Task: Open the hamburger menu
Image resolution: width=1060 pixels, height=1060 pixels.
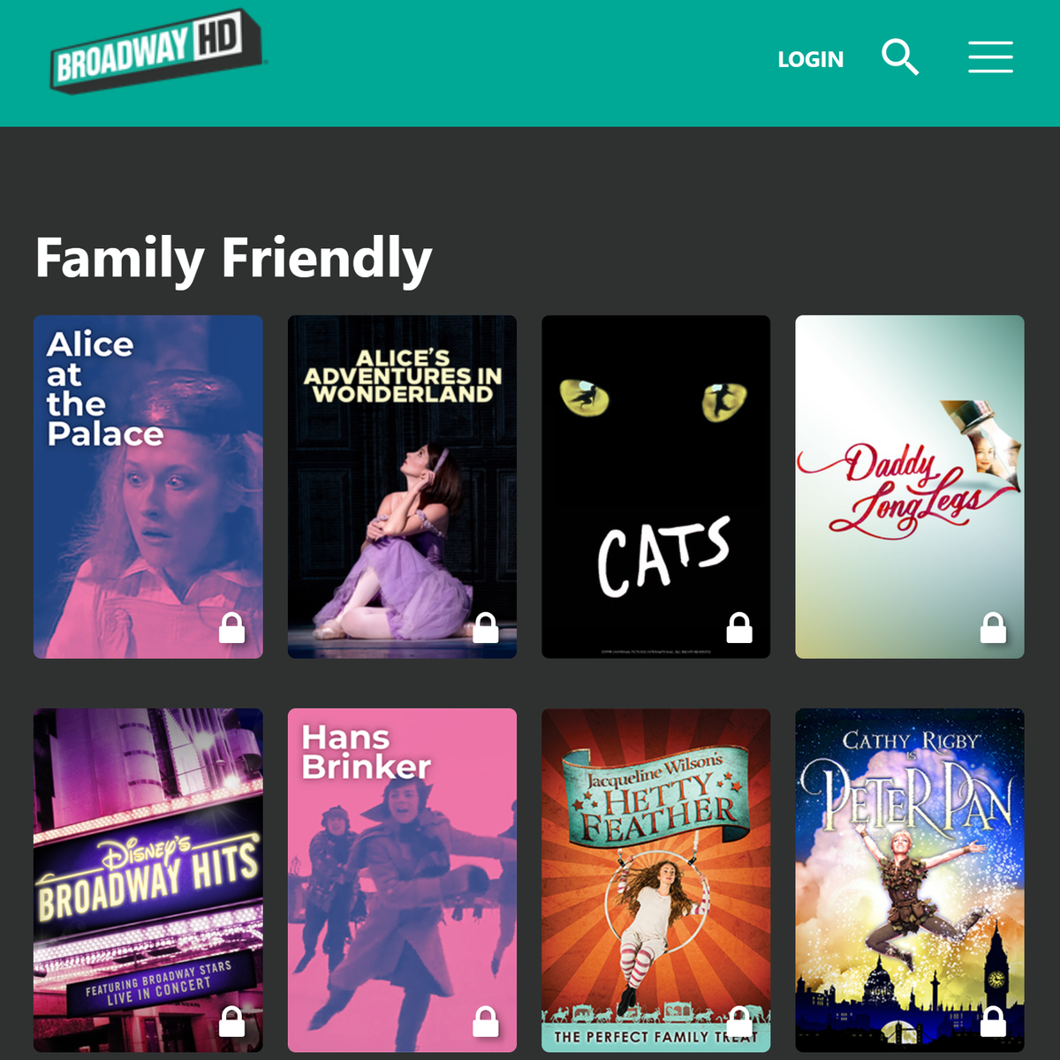Action: click(990, 57)
